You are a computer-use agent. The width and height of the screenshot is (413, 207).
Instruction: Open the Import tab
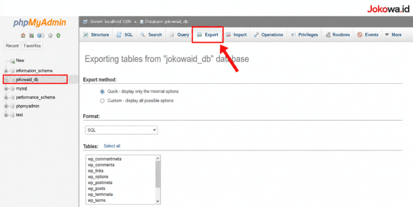(236, 35)
